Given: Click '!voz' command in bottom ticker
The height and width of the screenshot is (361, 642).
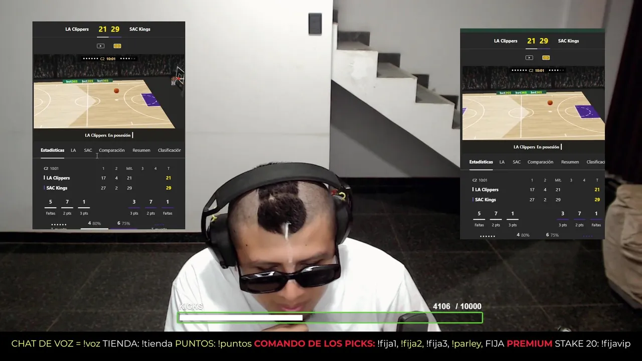Looking at the screenshot, I should coord(92,344).
